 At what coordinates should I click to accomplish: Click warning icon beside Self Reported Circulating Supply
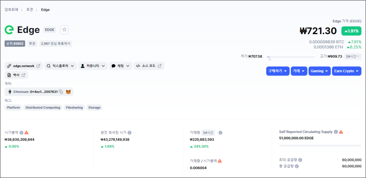341,132
